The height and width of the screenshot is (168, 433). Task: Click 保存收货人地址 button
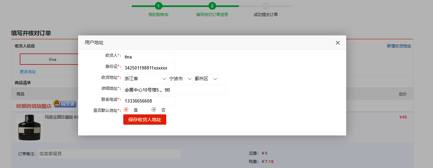pyautogui.click(x=145, y=120)
